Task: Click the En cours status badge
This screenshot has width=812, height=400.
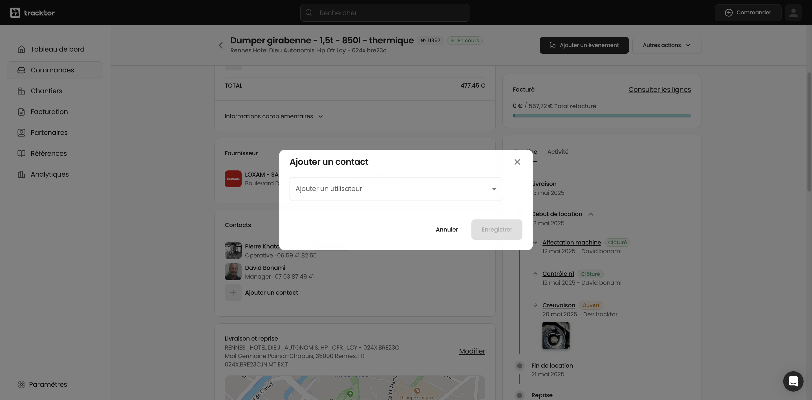Action: (x=465, y=40)
